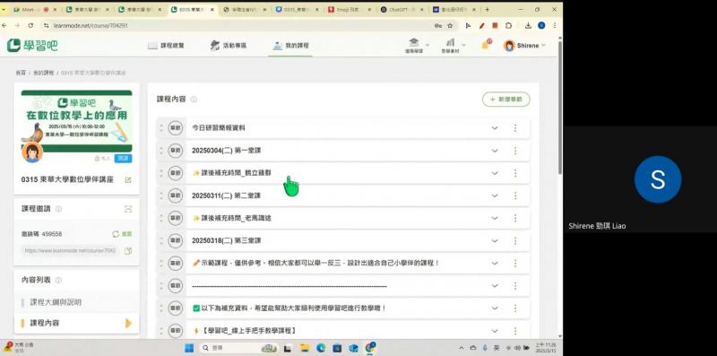Edit the 0315 東華大學數位學伴講座 course title
Image resolution: width=717 pixels, height=356 pixels.
point(128,180)
